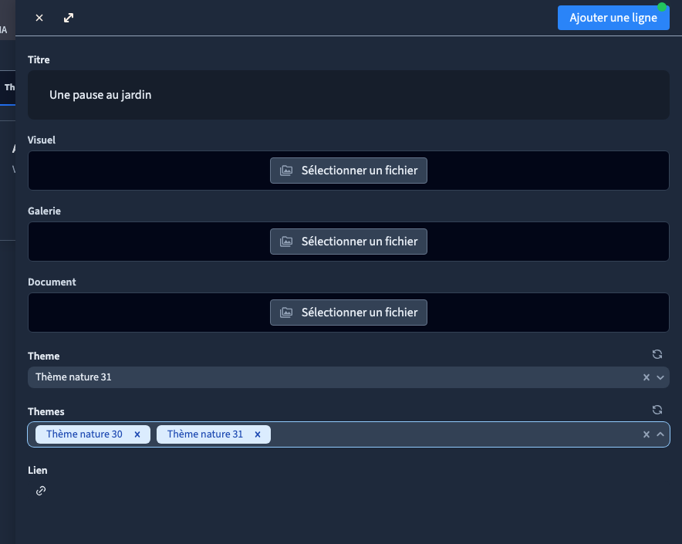Viewport: 682px width, 544px height.
Task: Select a file for Visuel
Action: coord(349,171)
